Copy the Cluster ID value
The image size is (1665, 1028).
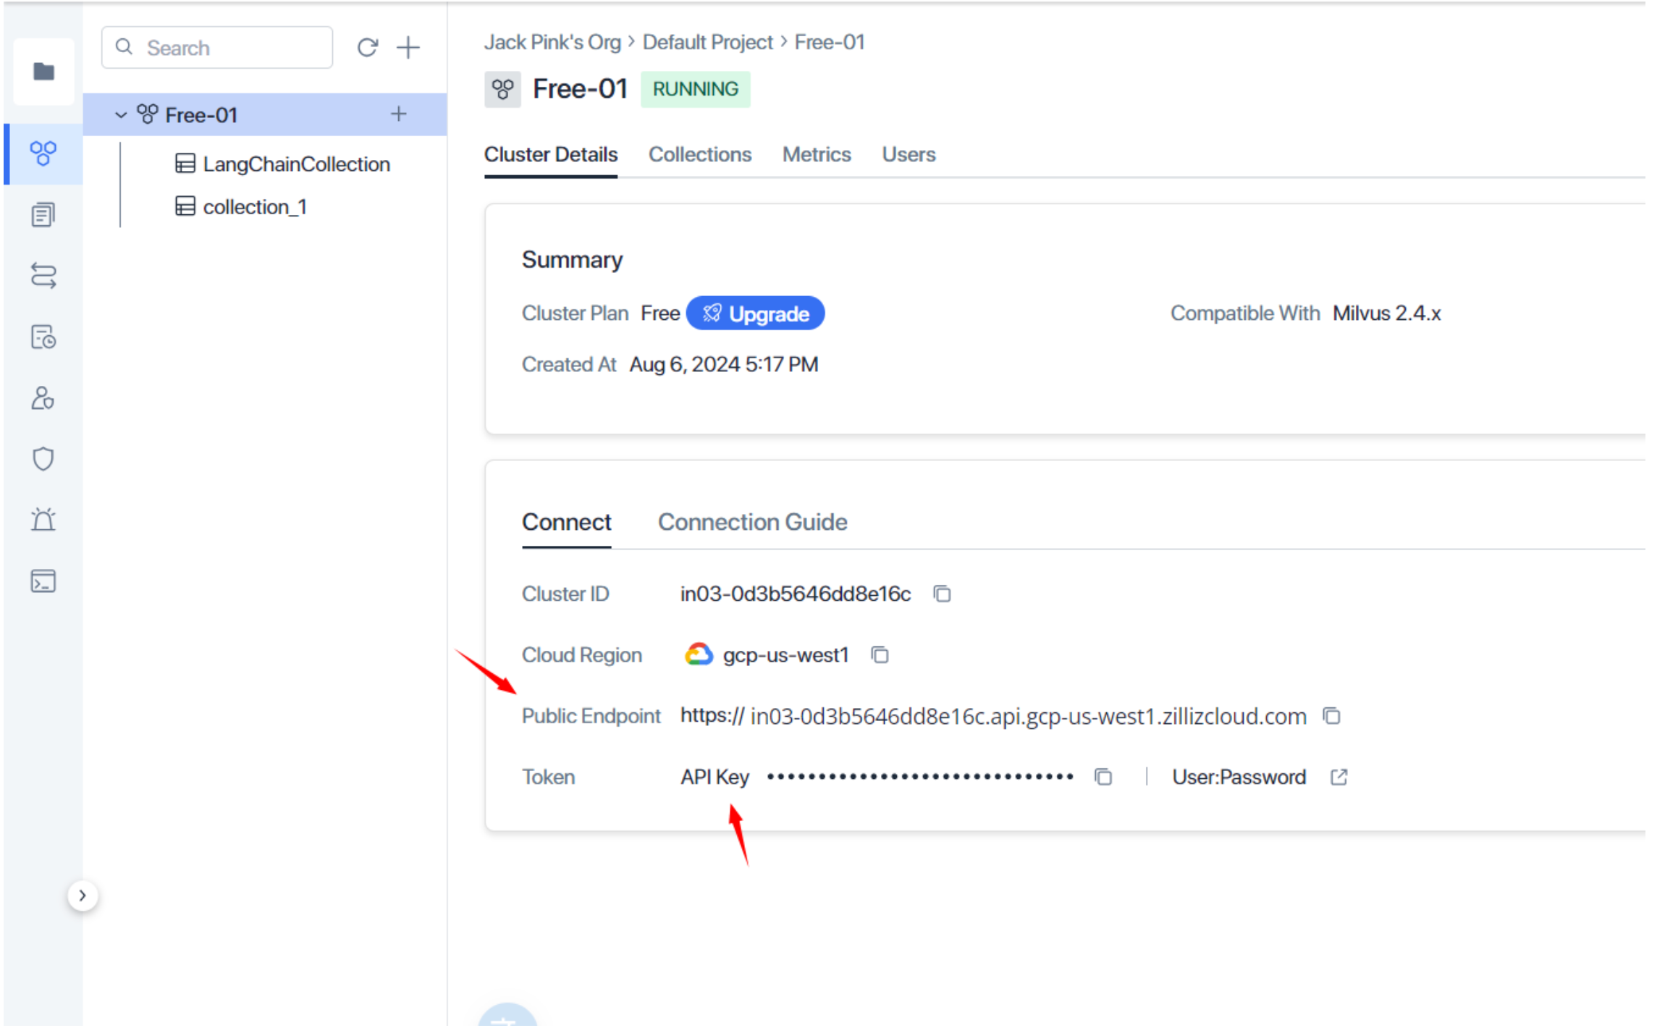tap(942, 594)
